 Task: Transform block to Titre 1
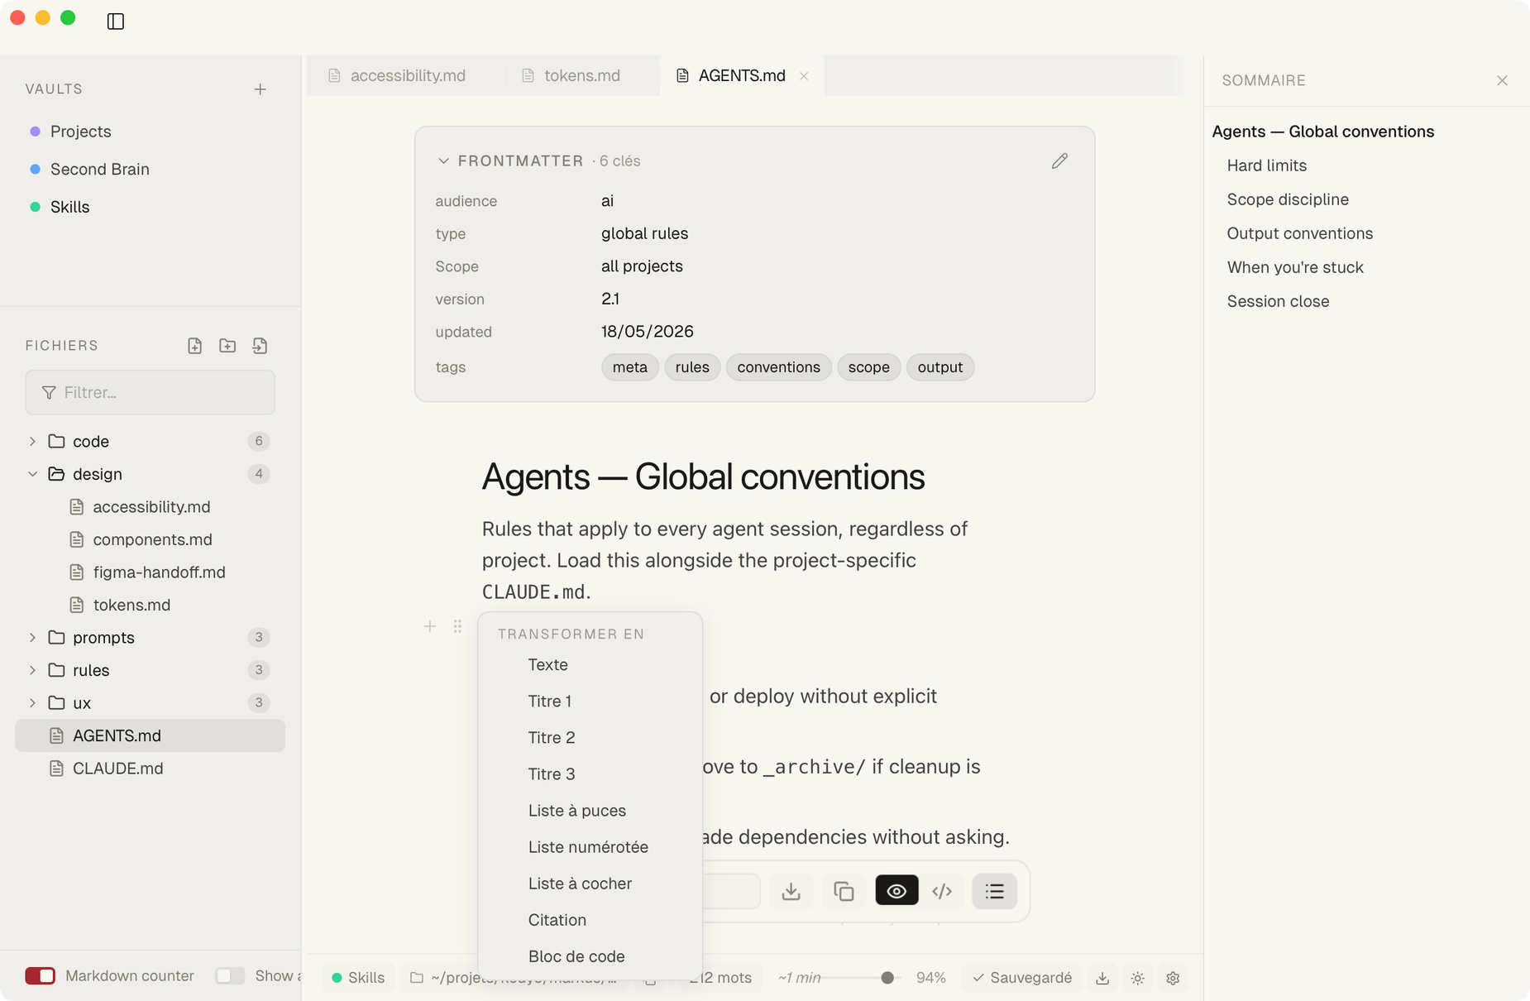pyautogui.click(x=590, y=702)
